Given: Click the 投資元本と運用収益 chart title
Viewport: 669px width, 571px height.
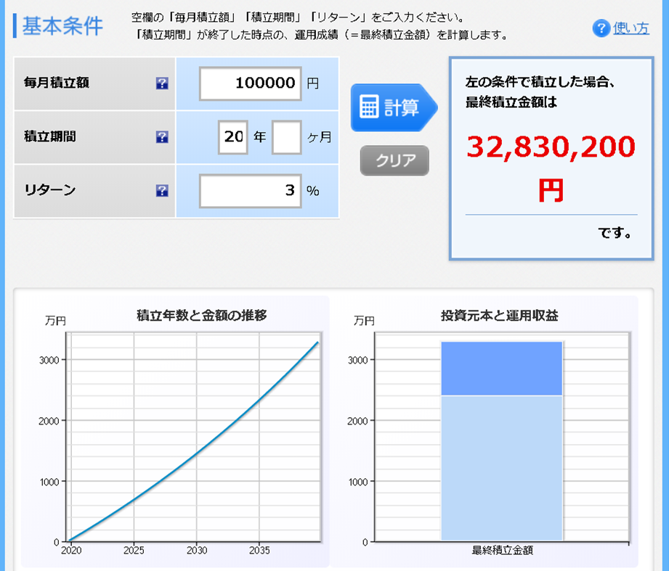Looking at the screenshot, I should click(500, 316).
